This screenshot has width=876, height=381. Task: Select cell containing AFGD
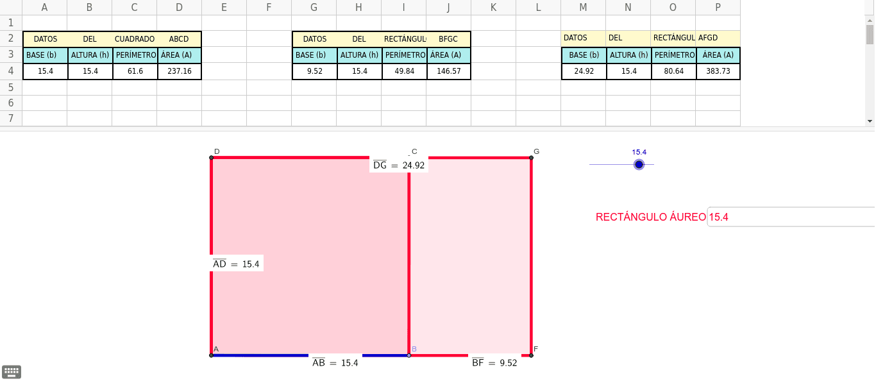click(718, 38)
